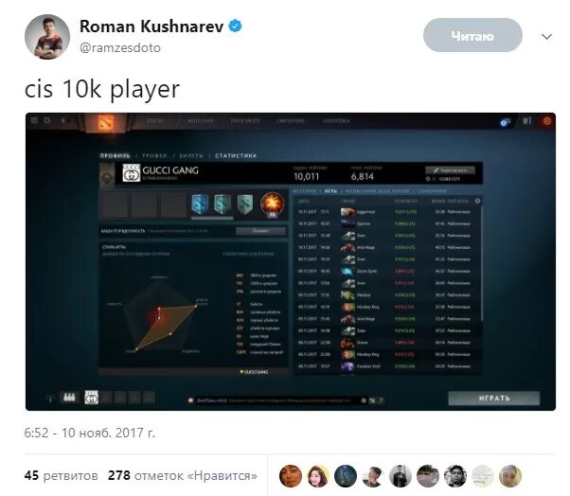Image resolution: width=570 pixels, height=496 pixels.
Task: Open Roman Kushnarev's profile avatar
Action: pyautogui.click(x=47, y=37)
